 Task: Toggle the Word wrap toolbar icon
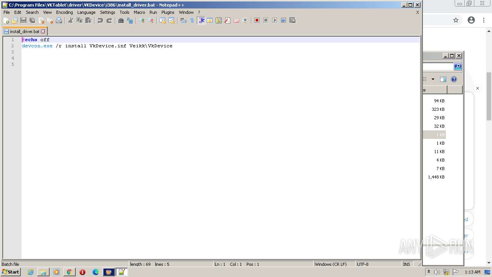(x=183, y=20)
